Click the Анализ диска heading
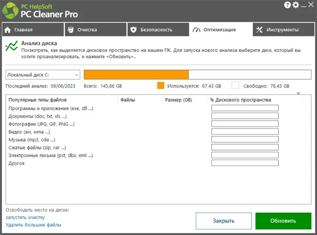Viewport: 317px width, 235px height. [39, 43]
